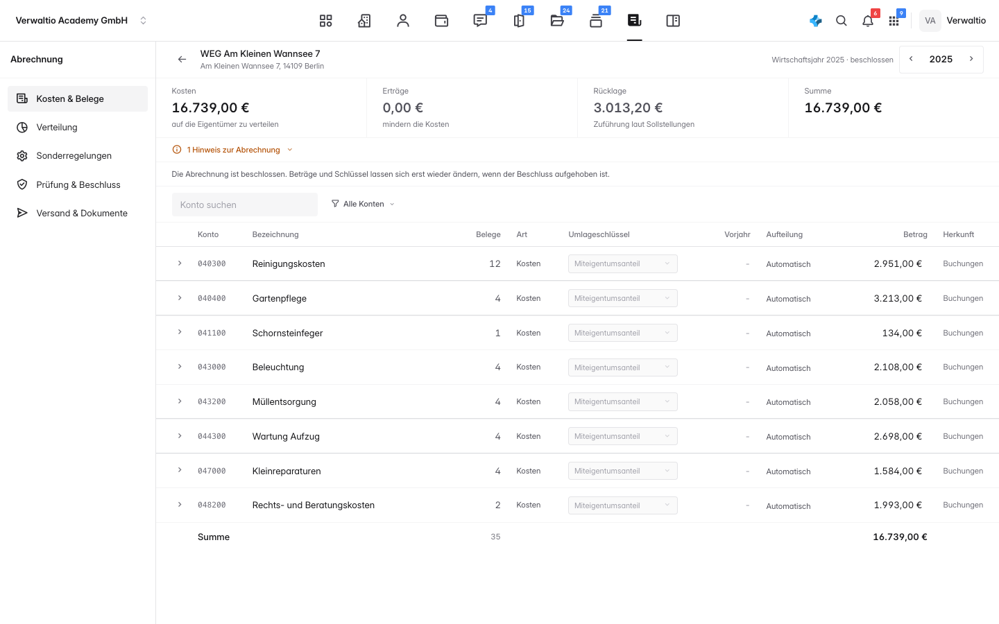Go to next year after 2025
Viewport: 999px width, 624px height.
(x=971, y=59)
